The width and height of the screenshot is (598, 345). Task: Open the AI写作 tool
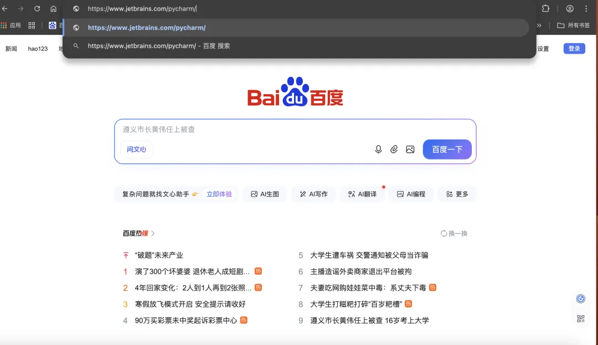point(313,194)
